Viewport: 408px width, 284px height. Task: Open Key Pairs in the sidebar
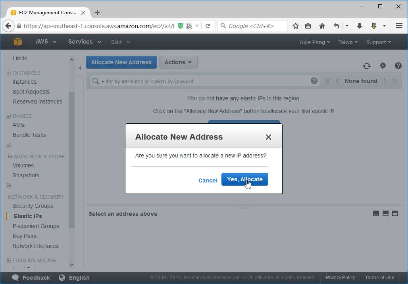click(x=25, y=236)
